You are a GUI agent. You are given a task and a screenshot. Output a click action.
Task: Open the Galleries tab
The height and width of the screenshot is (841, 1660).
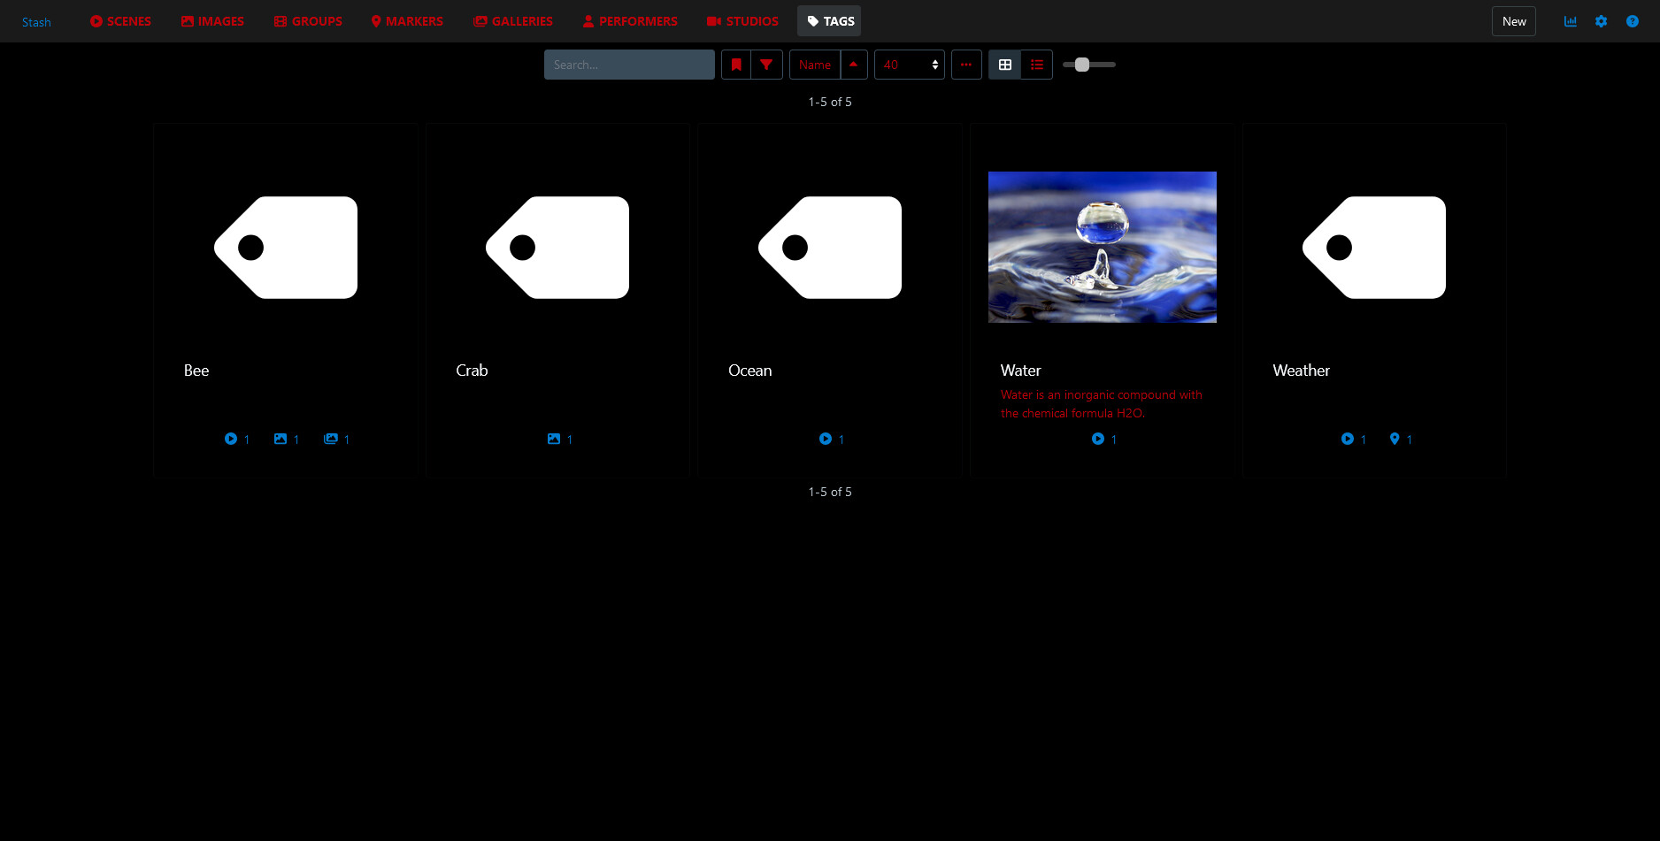point(513,21)
